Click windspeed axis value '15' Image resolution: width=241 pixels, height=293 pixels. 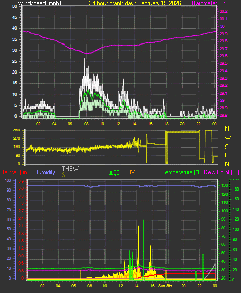14,83
